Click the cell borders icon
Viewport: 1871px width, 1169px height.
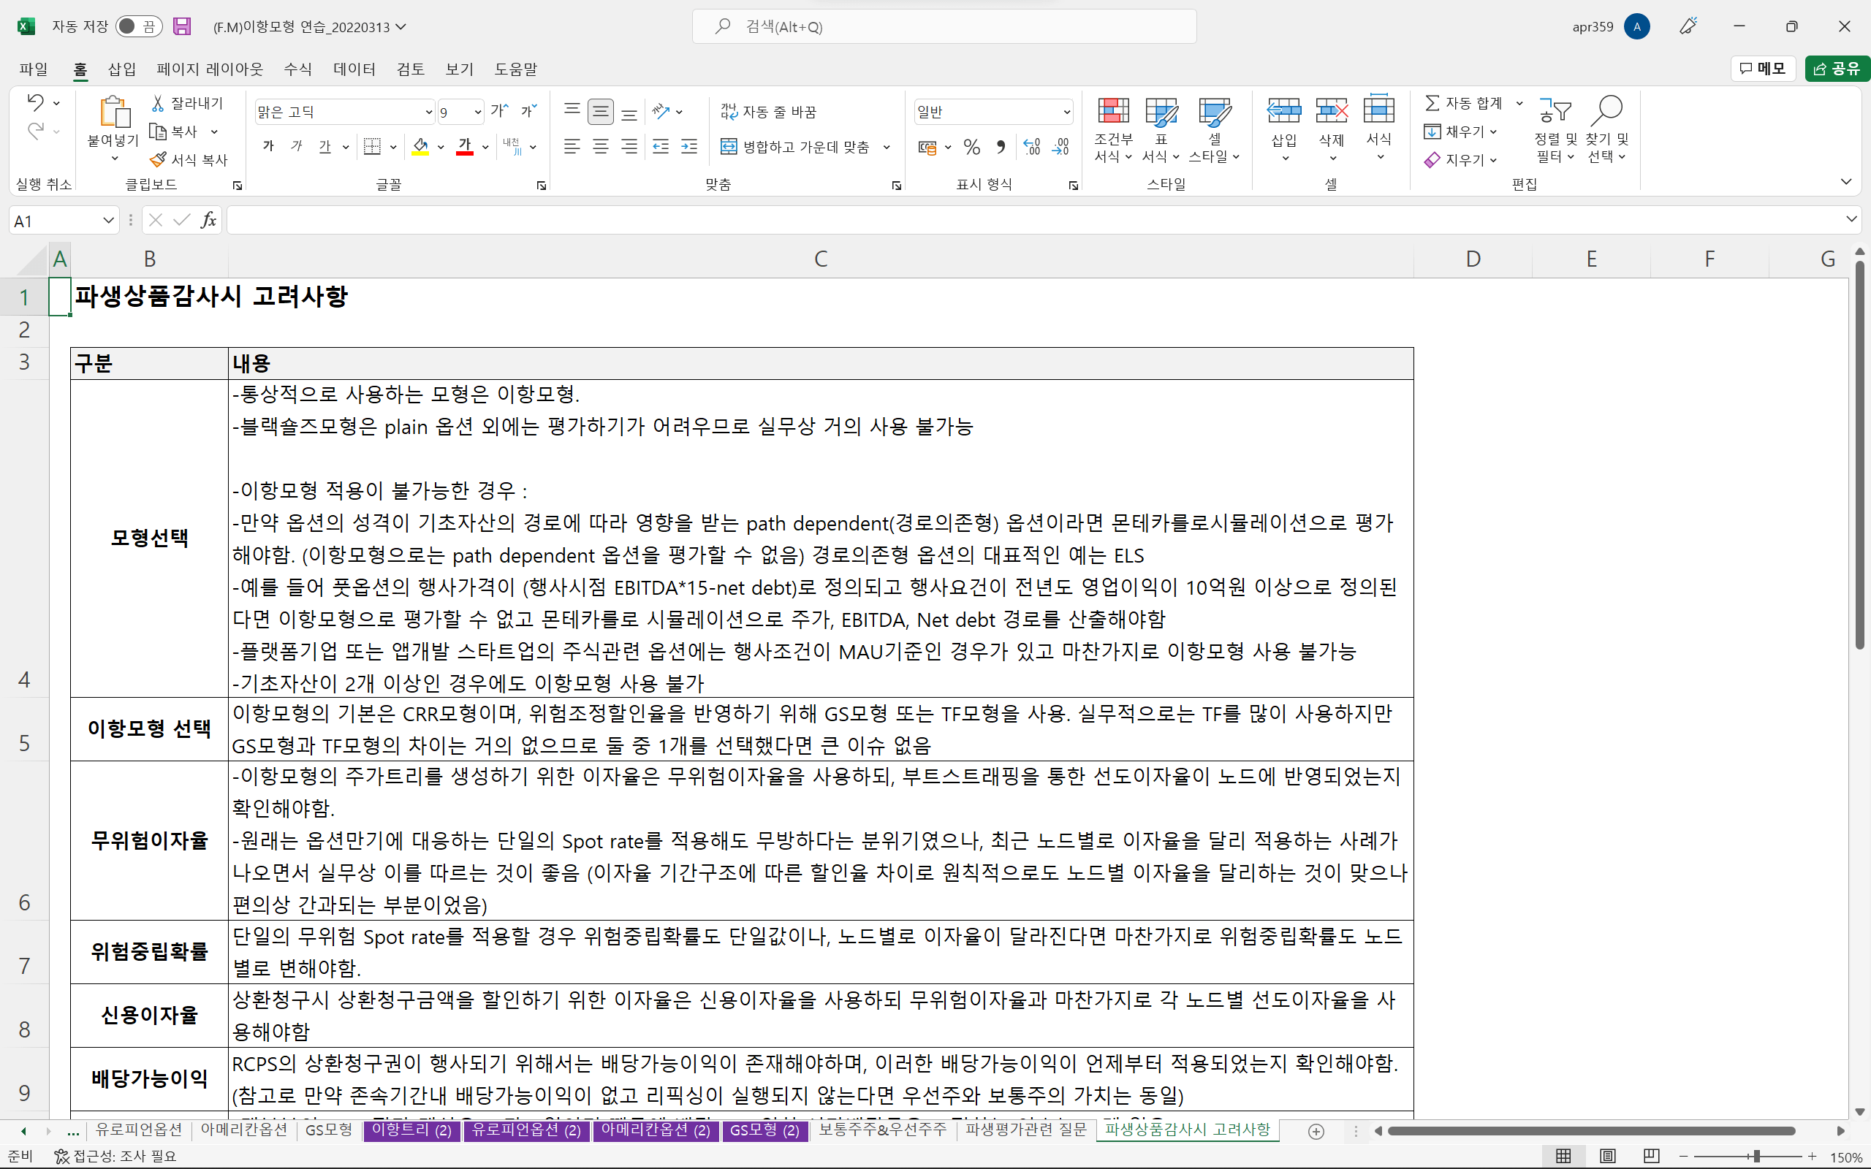[373, 146]
